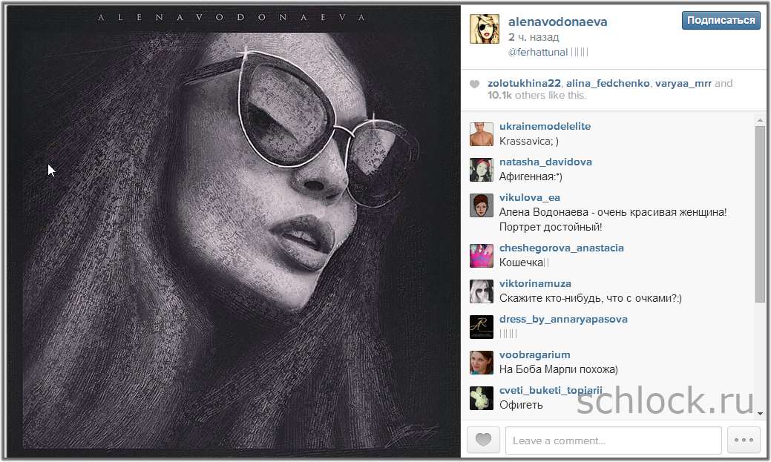Click the small grey likes heart icon
Image resolution: width=771 pixels, height=462 pixels.
coord(475,85)
